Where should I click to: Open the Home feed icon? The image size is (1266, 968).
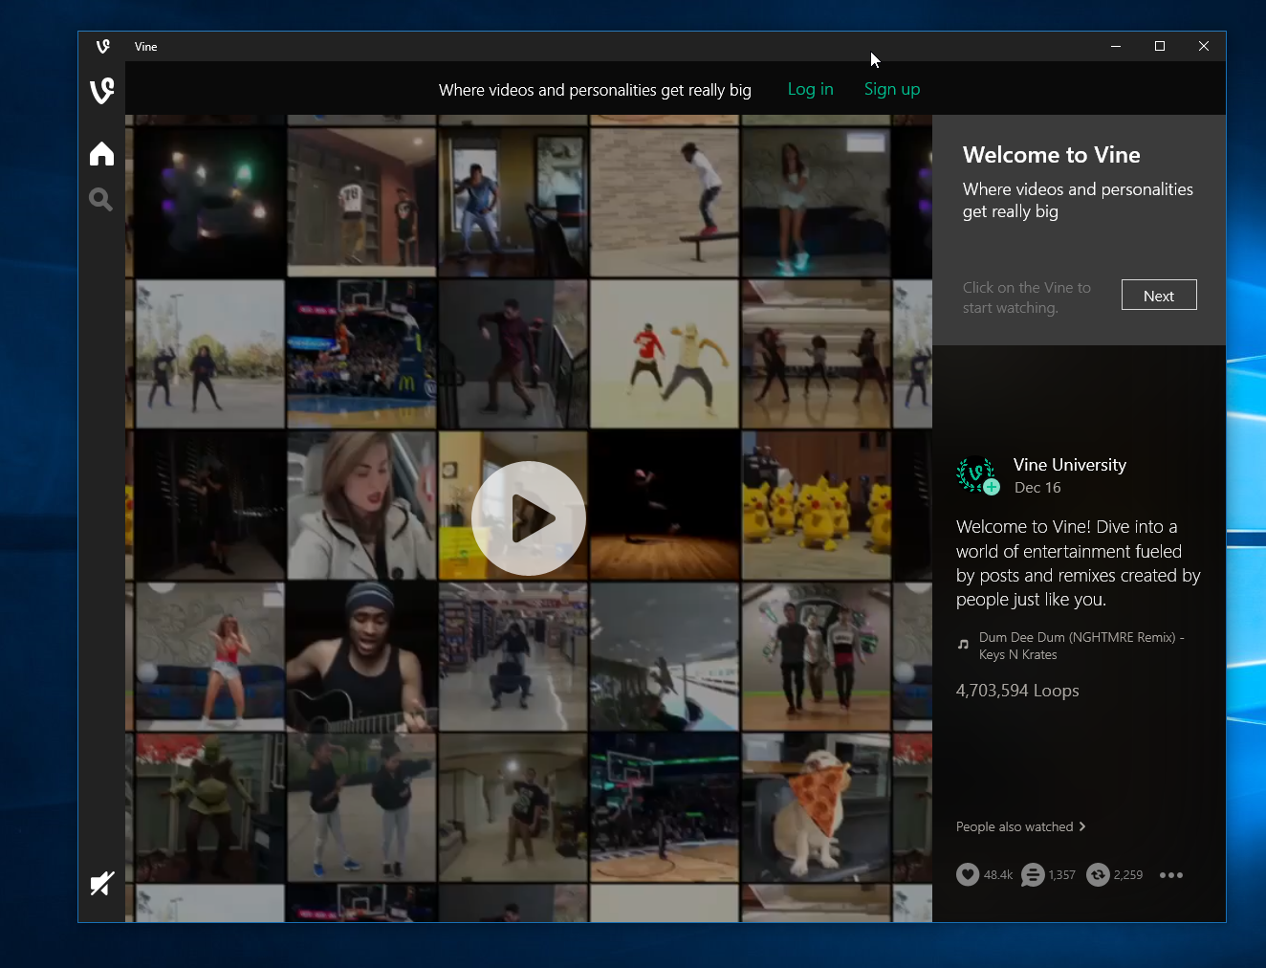tap(101, 154)
